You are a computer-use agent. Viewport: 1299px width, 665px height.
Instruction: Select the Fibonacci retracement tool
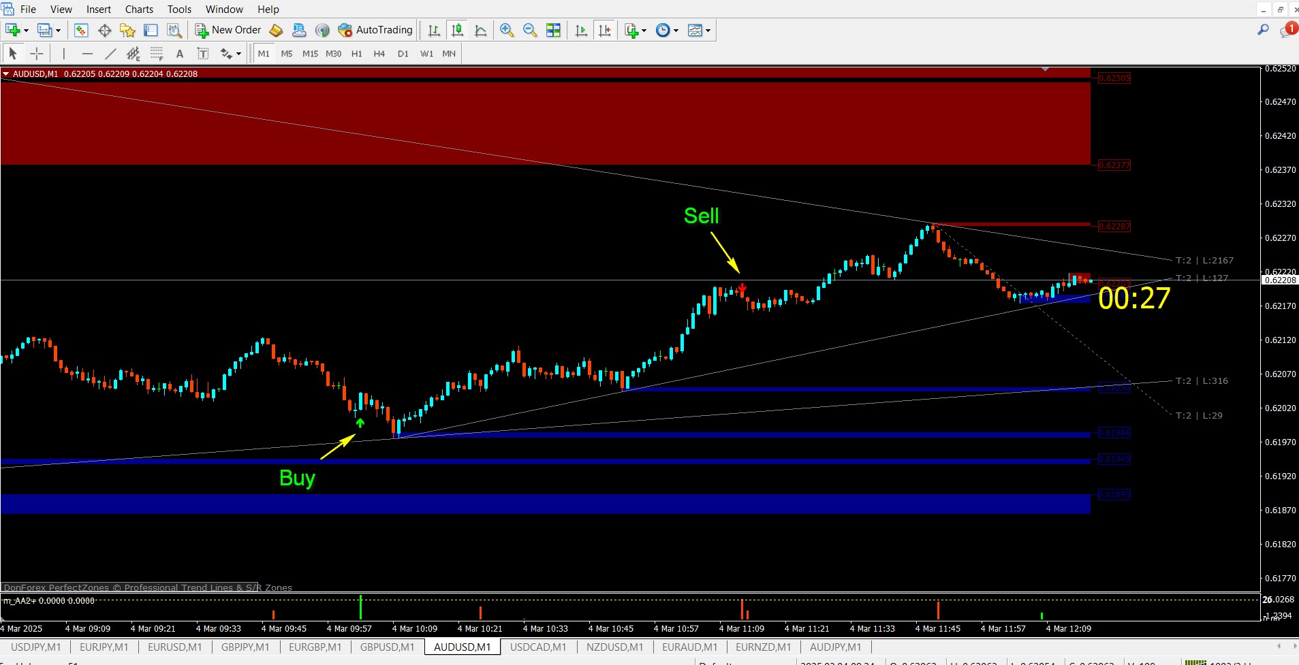pos(157,53)
